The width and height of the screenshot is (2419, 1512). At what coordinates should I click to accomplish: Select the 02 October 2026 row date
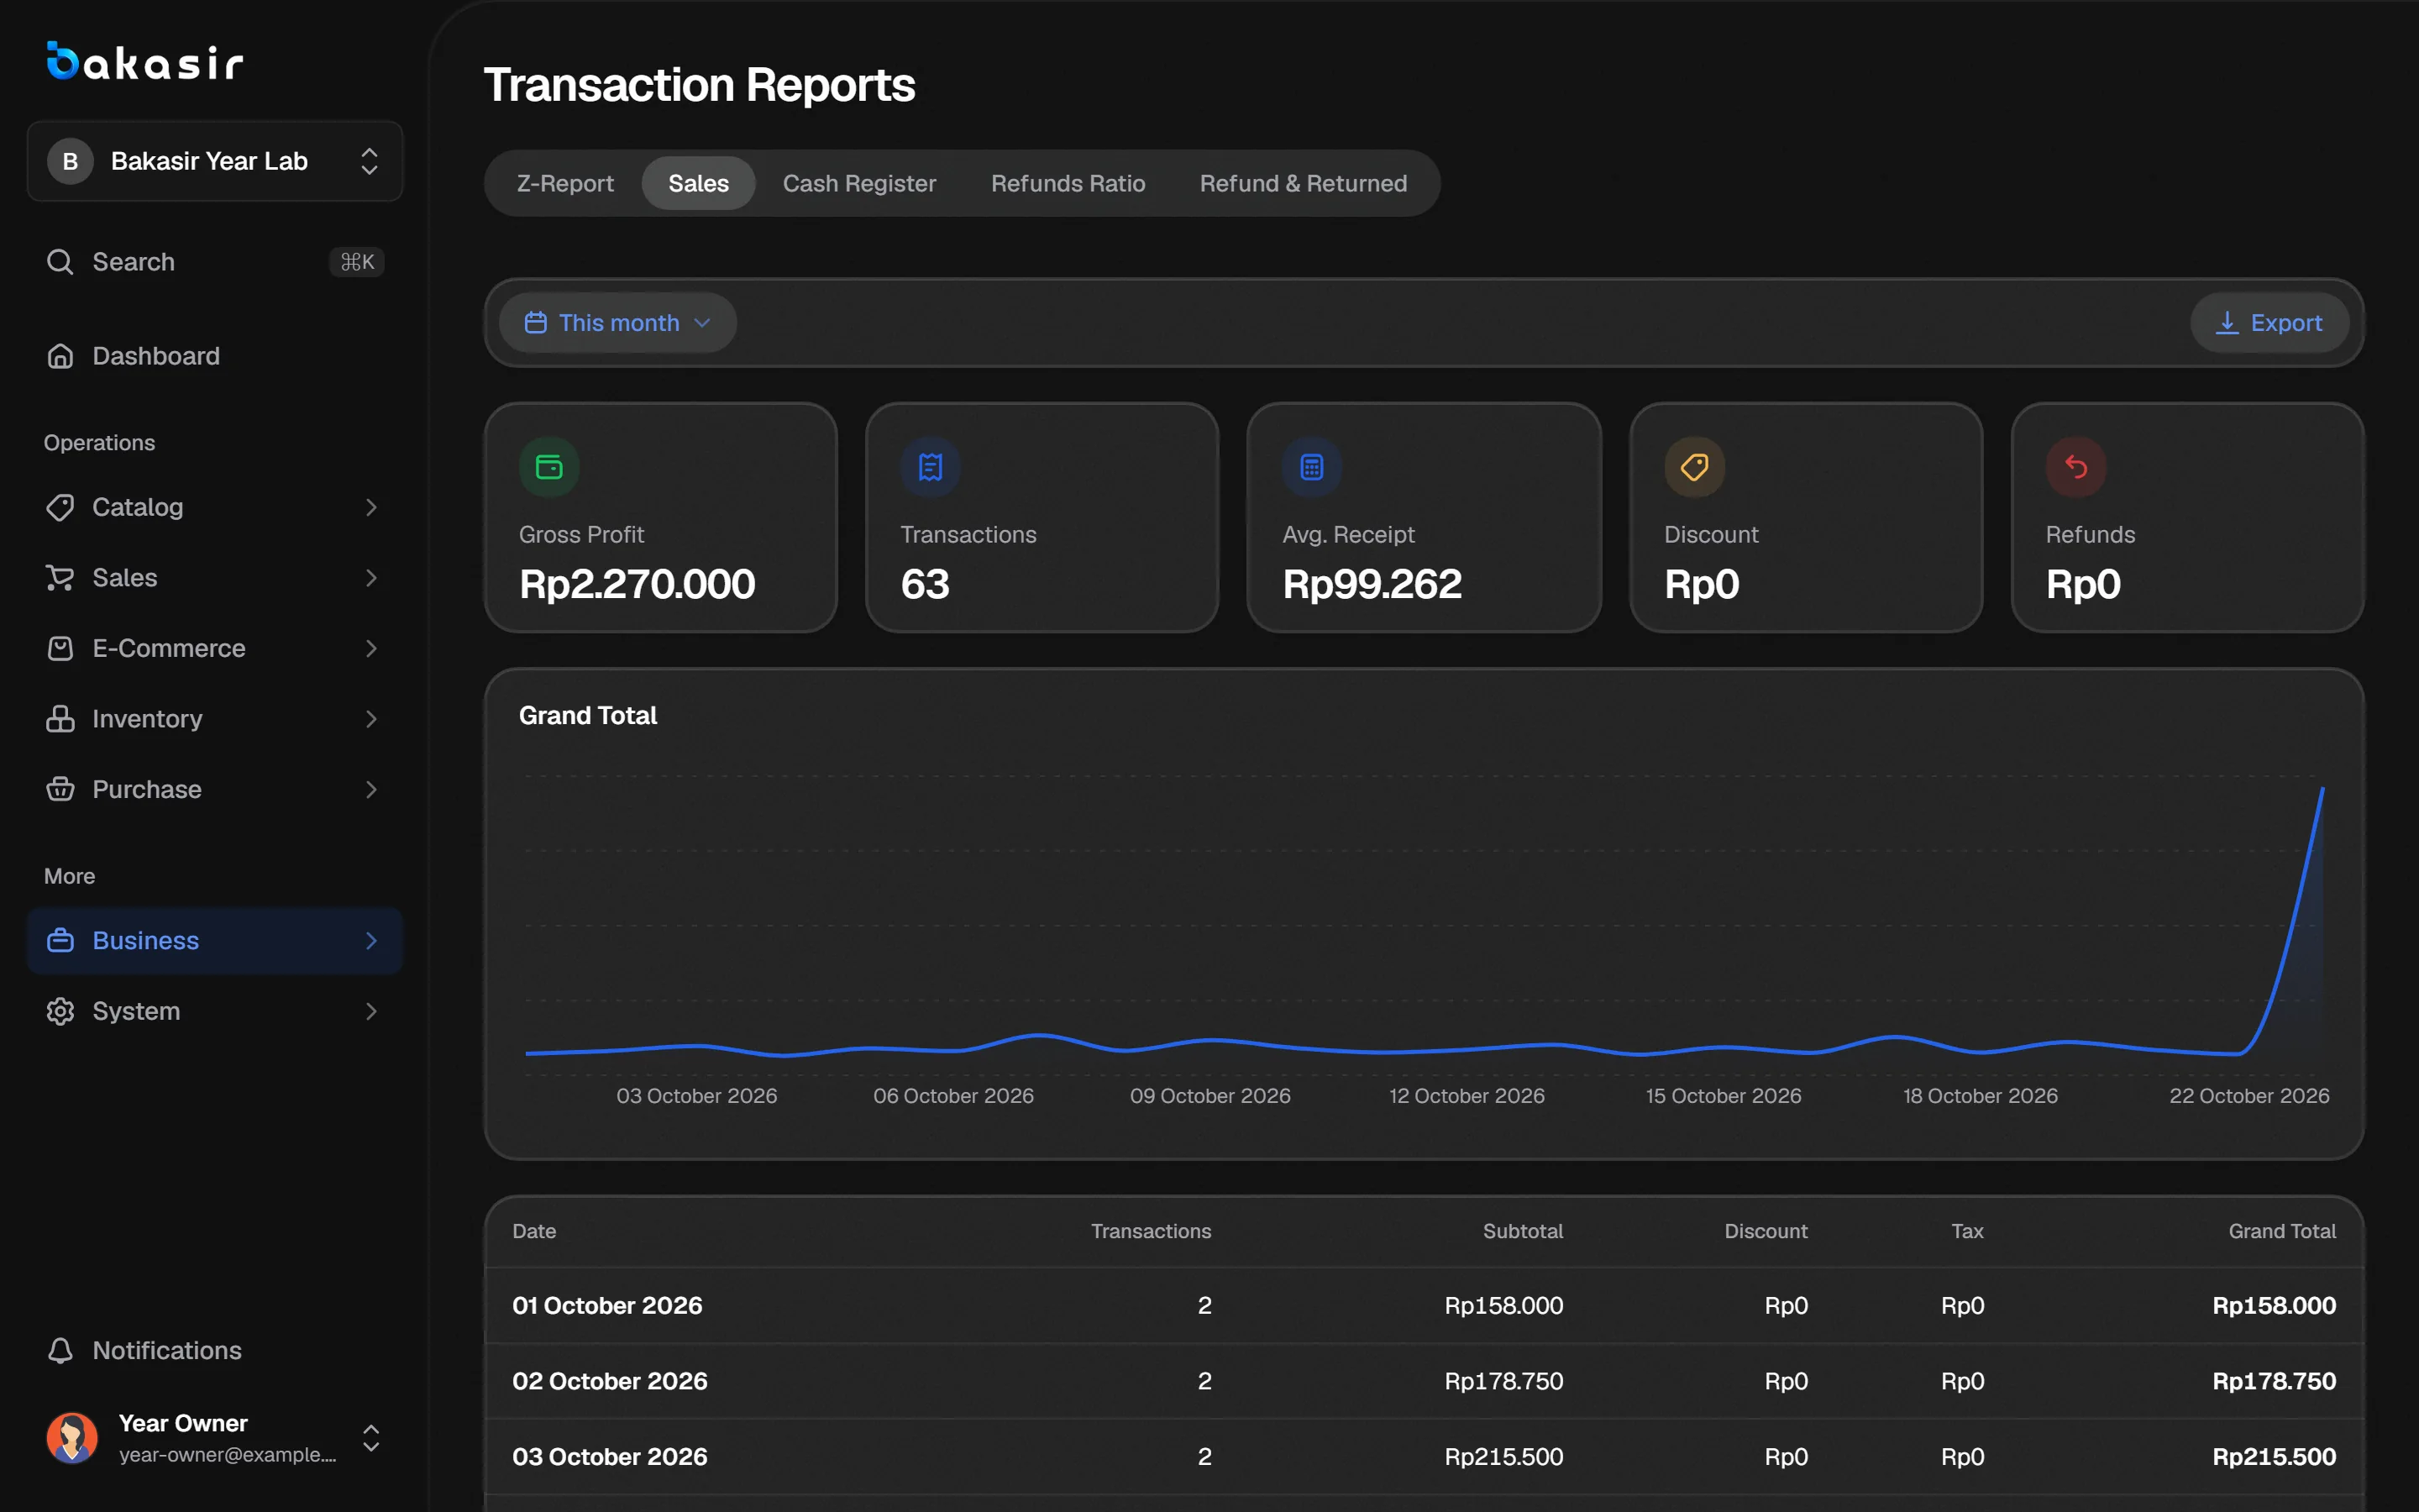[x=610, y=1381]
